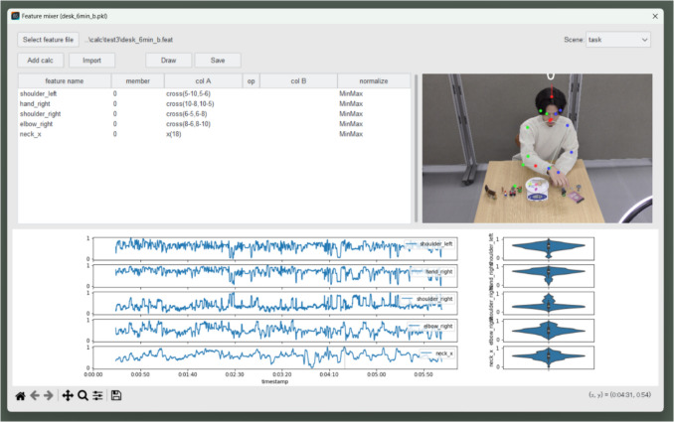Click the hand_right time series plot
Image resolution: width=674 pixels, height=422 pixels.
point(275,276)
